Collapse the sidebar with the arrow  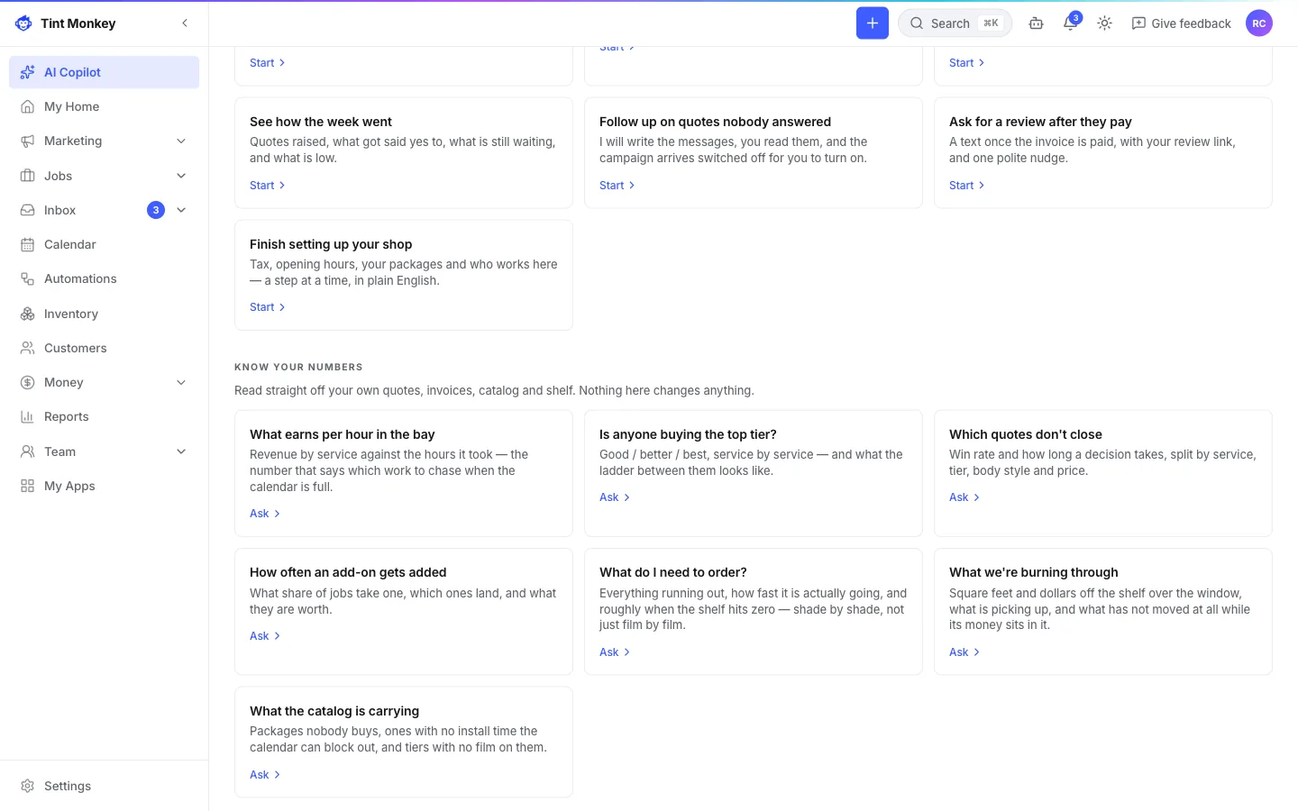(x=185, y=23)
